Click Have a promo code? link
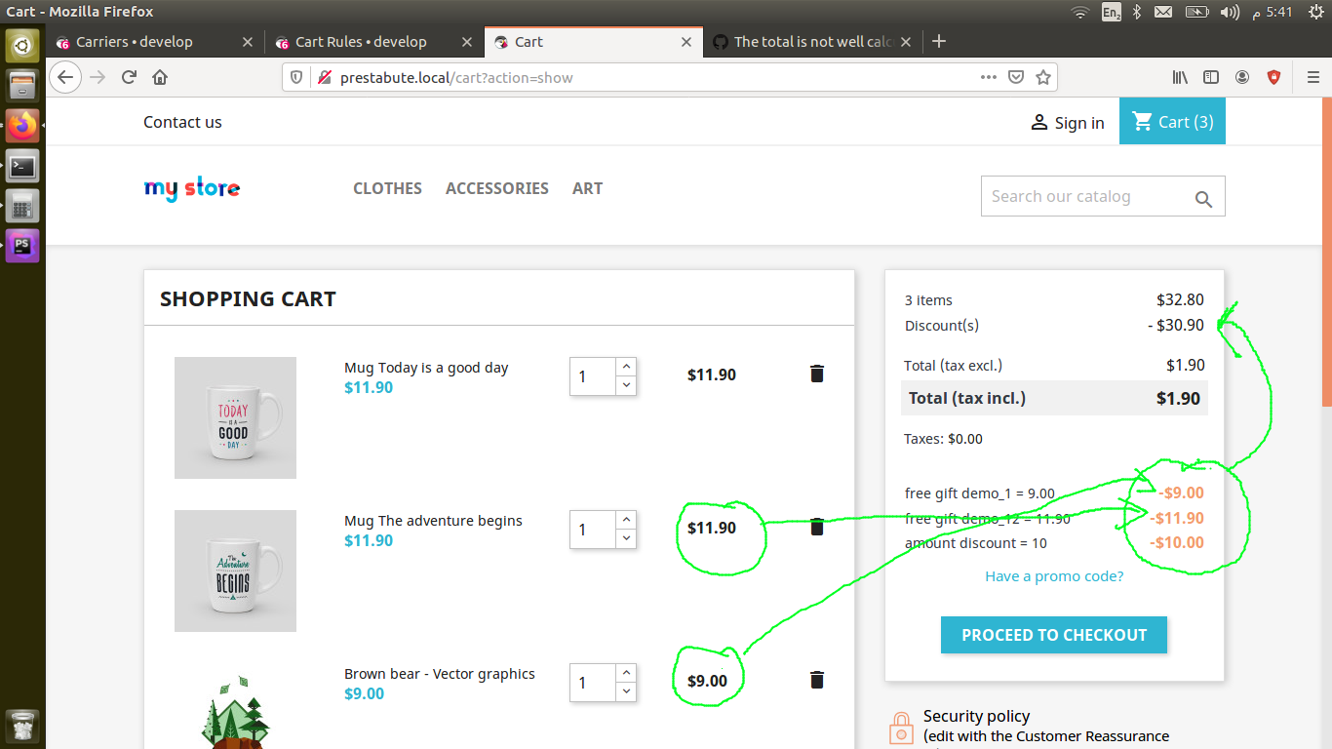 click(1054, 576)
